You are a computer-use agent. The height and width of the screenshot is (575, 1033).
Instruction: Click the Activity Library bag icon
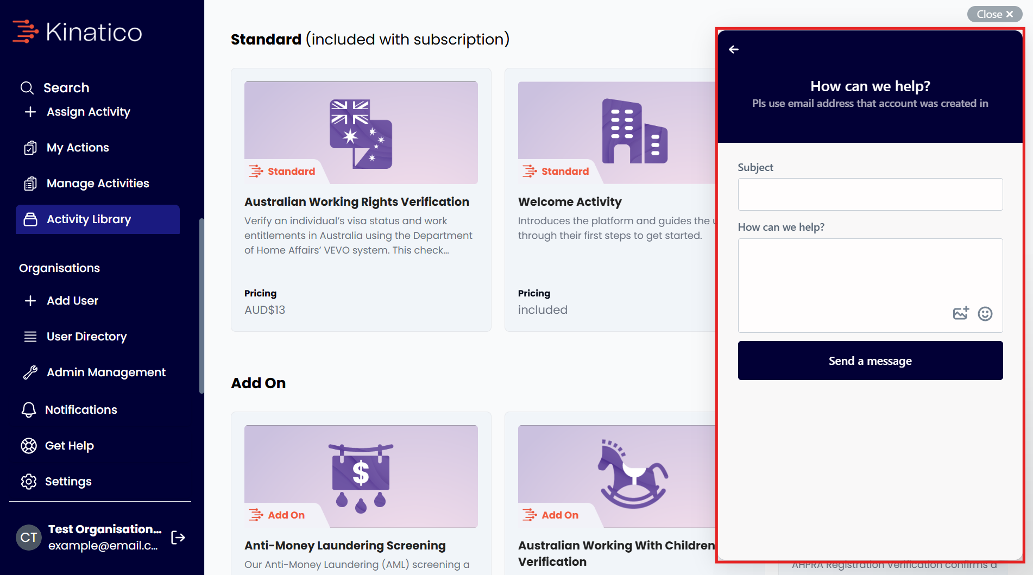pyautogui.click(x=30, y=219)
